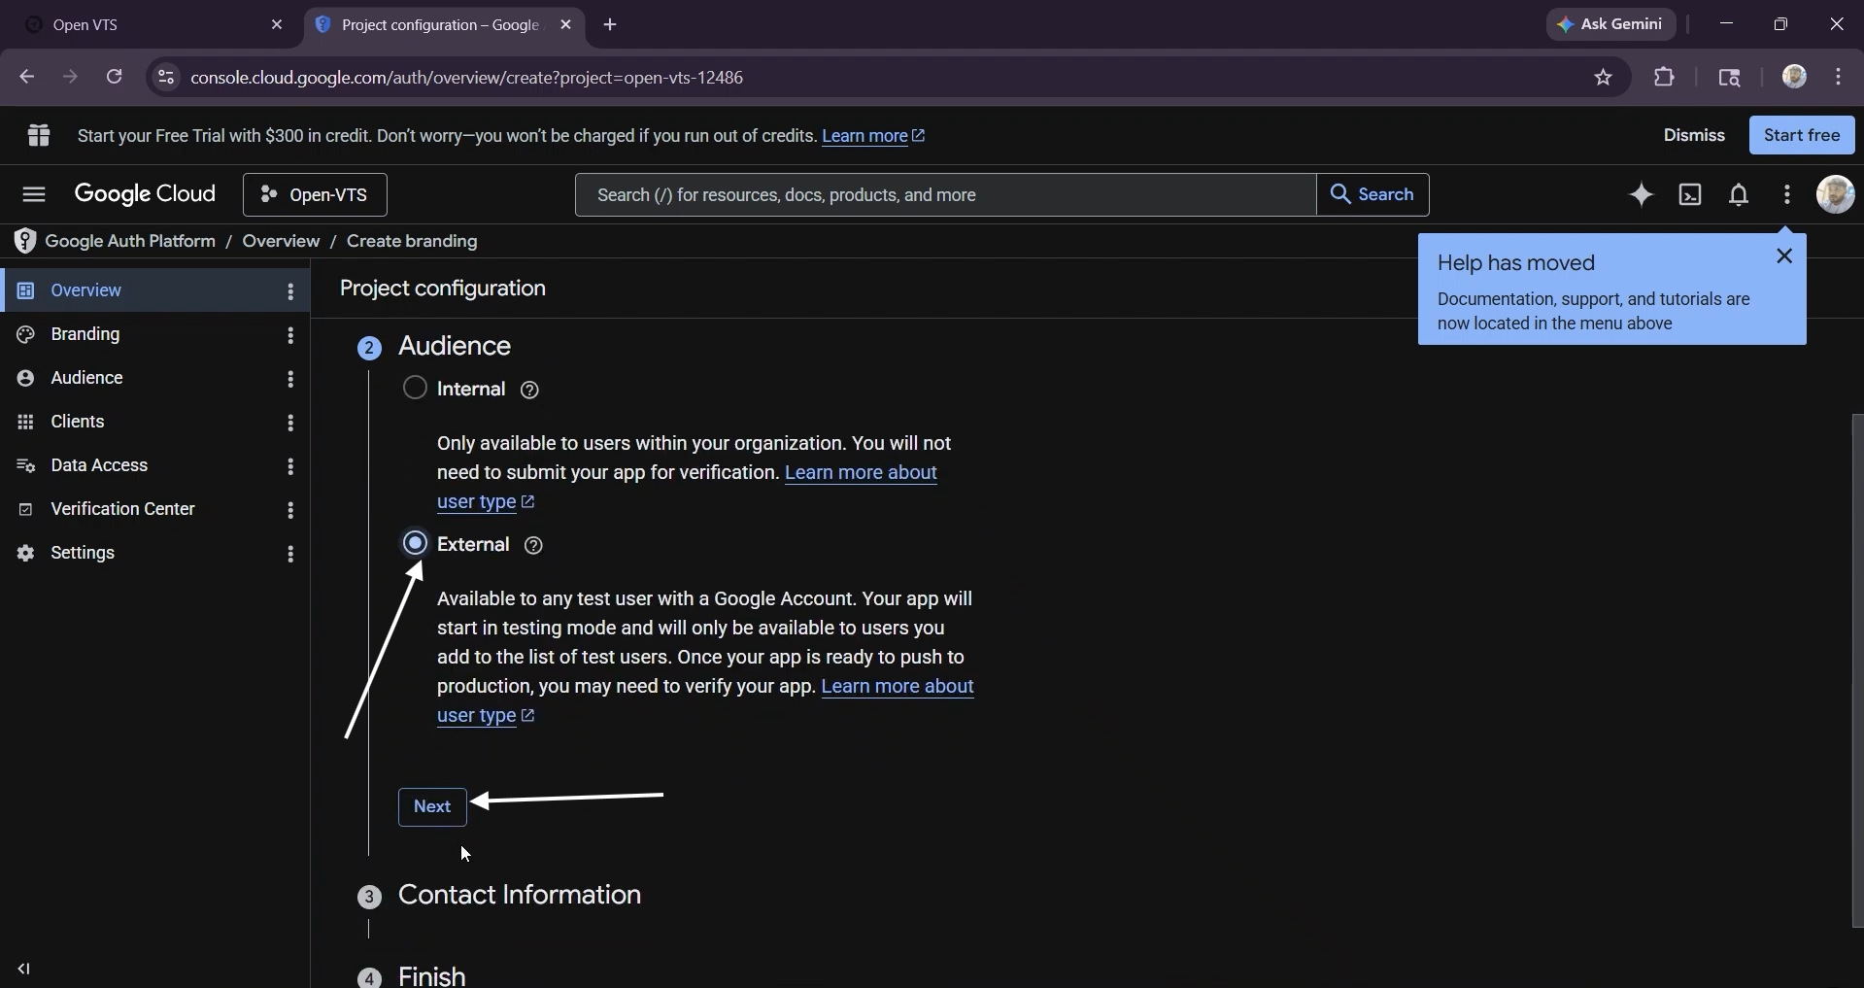Viewport: 1864px width, 988px height.
Task: Open three-dot menu next to Settings
Action: click(x=290, y=554)
